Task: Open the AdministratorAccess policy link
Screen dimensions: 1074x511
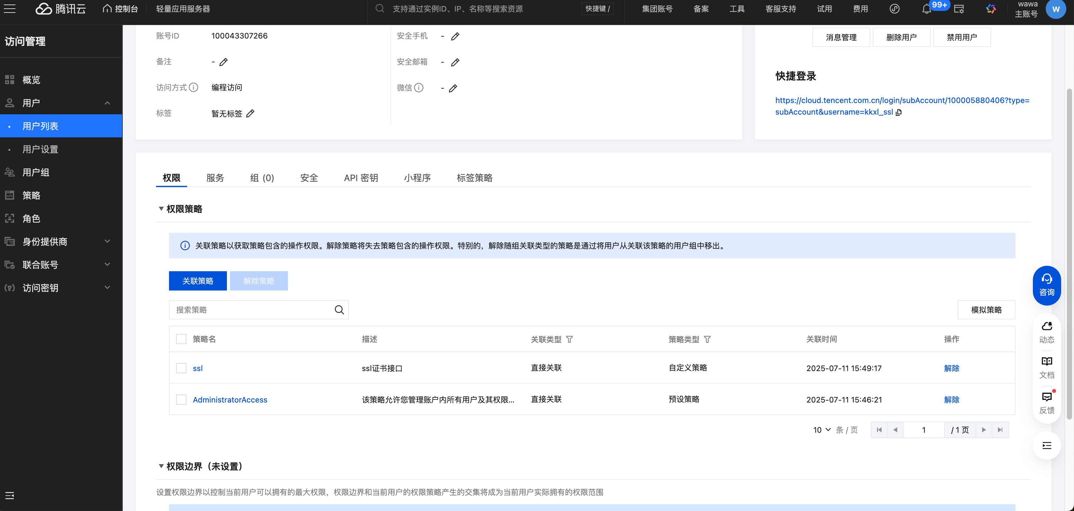Action: point(230,399)
